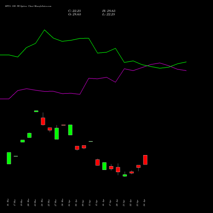Click the green candle above 01 Apr

click(70, 130)
